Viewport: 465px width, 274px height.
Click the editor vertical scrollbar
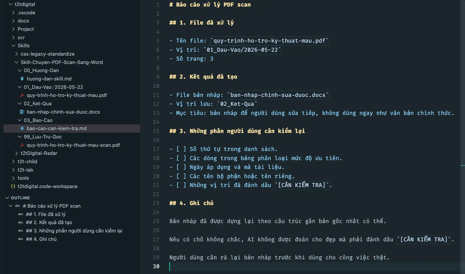click(x=463, y=137)
